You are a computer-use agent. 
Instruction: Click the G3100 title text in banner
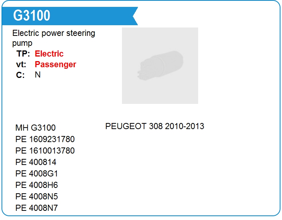coord(32,16)
